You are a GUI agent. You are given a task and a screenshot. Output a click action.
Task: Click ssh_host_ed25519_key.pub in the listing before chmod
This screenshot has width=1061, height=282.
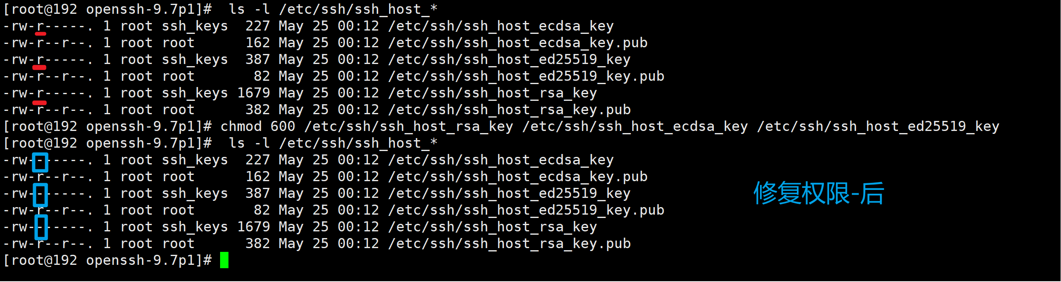[526, 76]
